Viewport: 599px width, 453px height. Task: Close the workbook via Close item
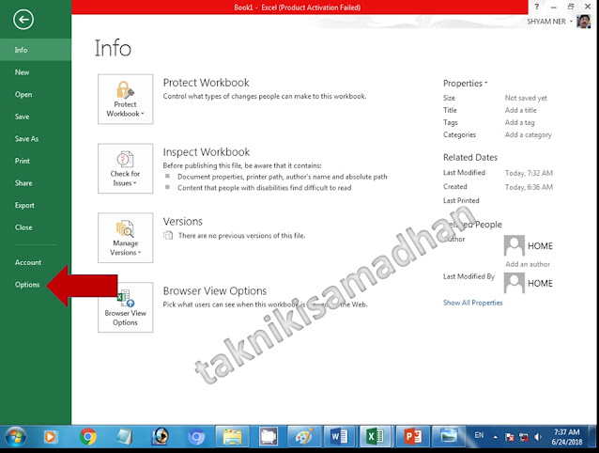coord(36,227)
